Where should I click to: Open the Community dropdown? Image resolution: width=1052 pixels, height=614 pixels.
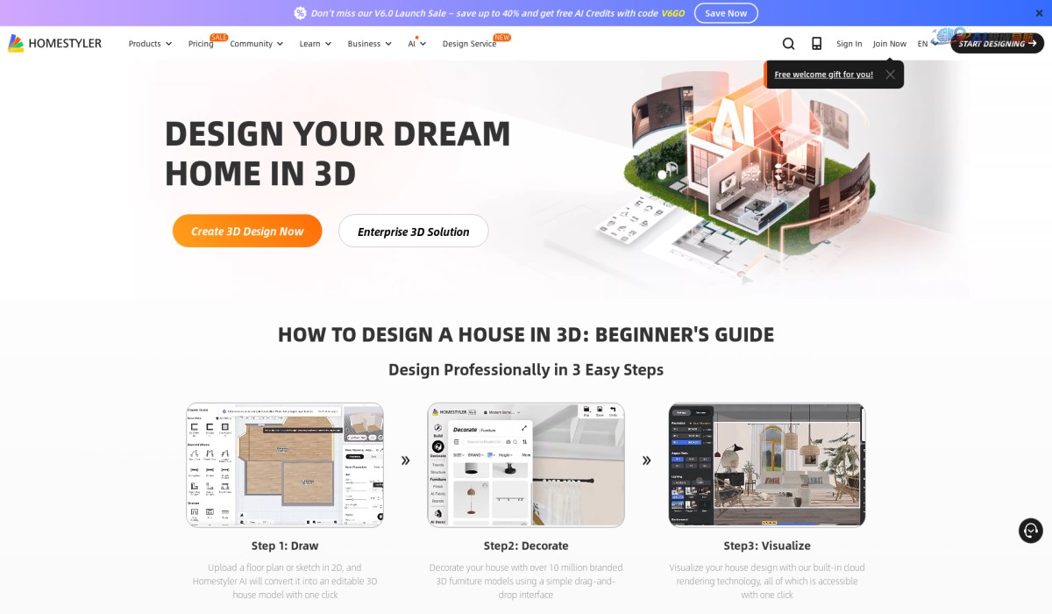[x=252, y=43]
